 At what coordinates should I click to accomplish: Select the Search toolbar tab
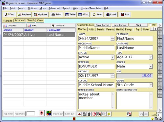pos(31,20)
